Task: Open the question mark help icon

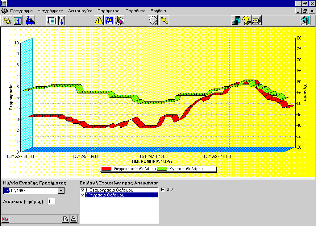Action: coord(246,21)
